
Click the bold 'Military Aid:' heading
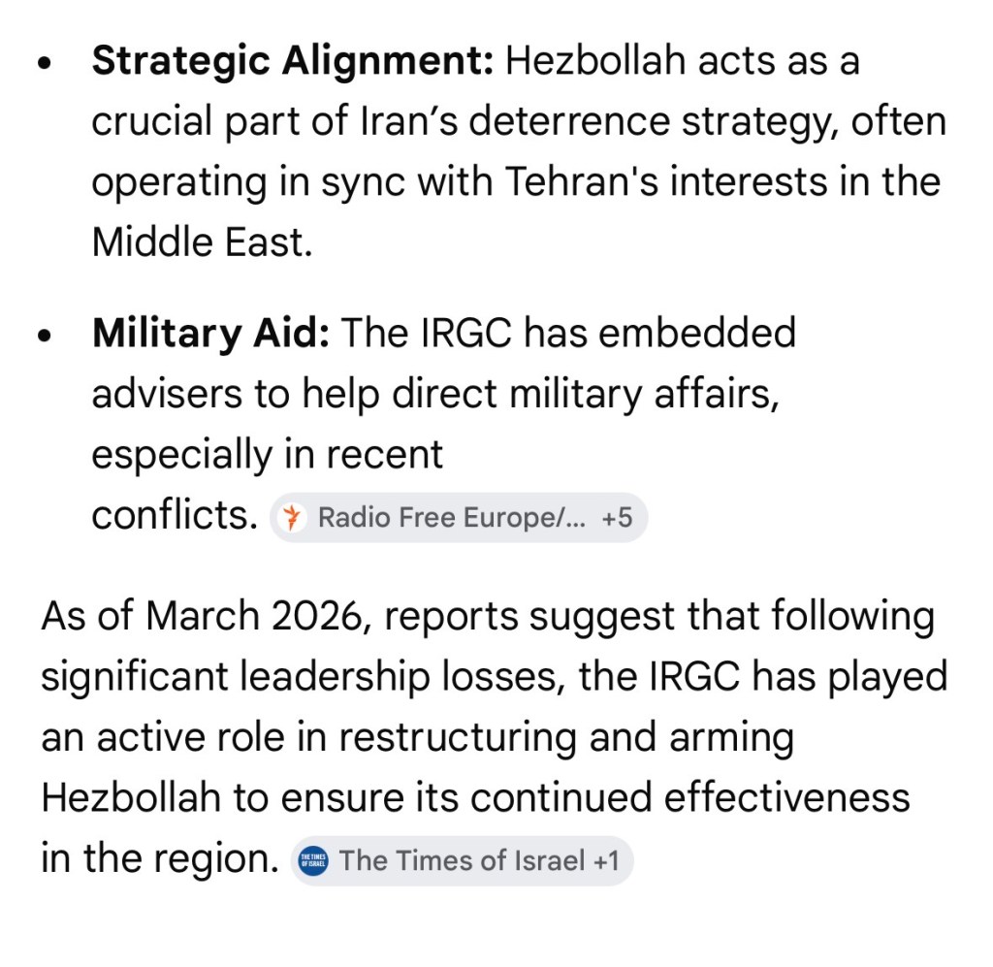(x=210, y=334)
